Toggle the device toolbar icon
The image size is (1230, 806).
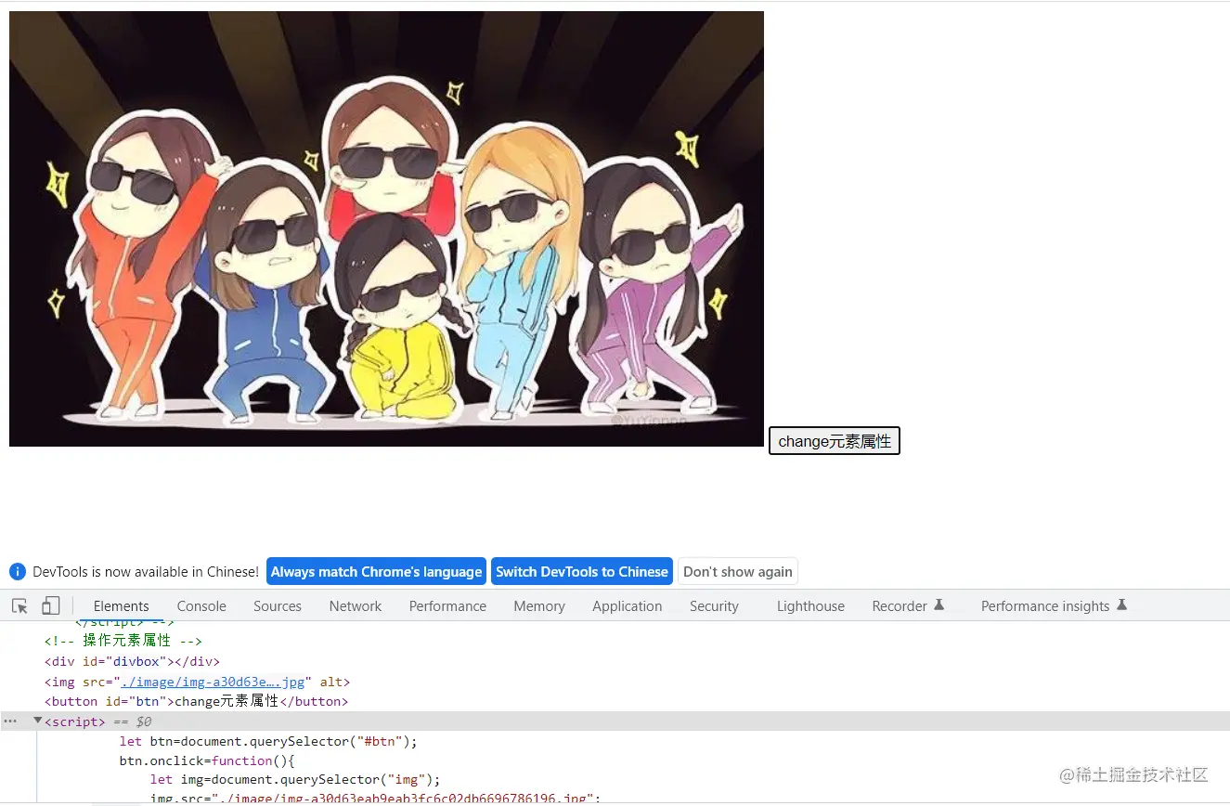tap(50, 606)
